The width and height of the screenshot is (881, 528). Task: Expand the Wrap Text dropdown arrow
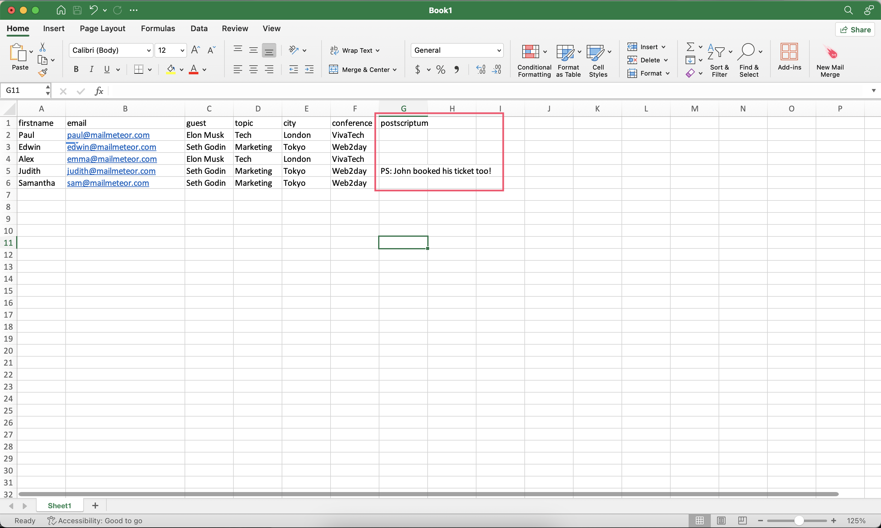pyautogui.click(x=378, y=51)
